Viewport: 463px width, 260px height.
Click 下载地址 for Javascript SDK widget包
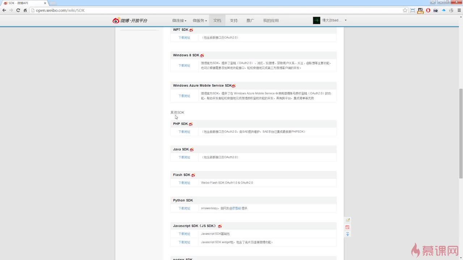click(x=184, y=242)
